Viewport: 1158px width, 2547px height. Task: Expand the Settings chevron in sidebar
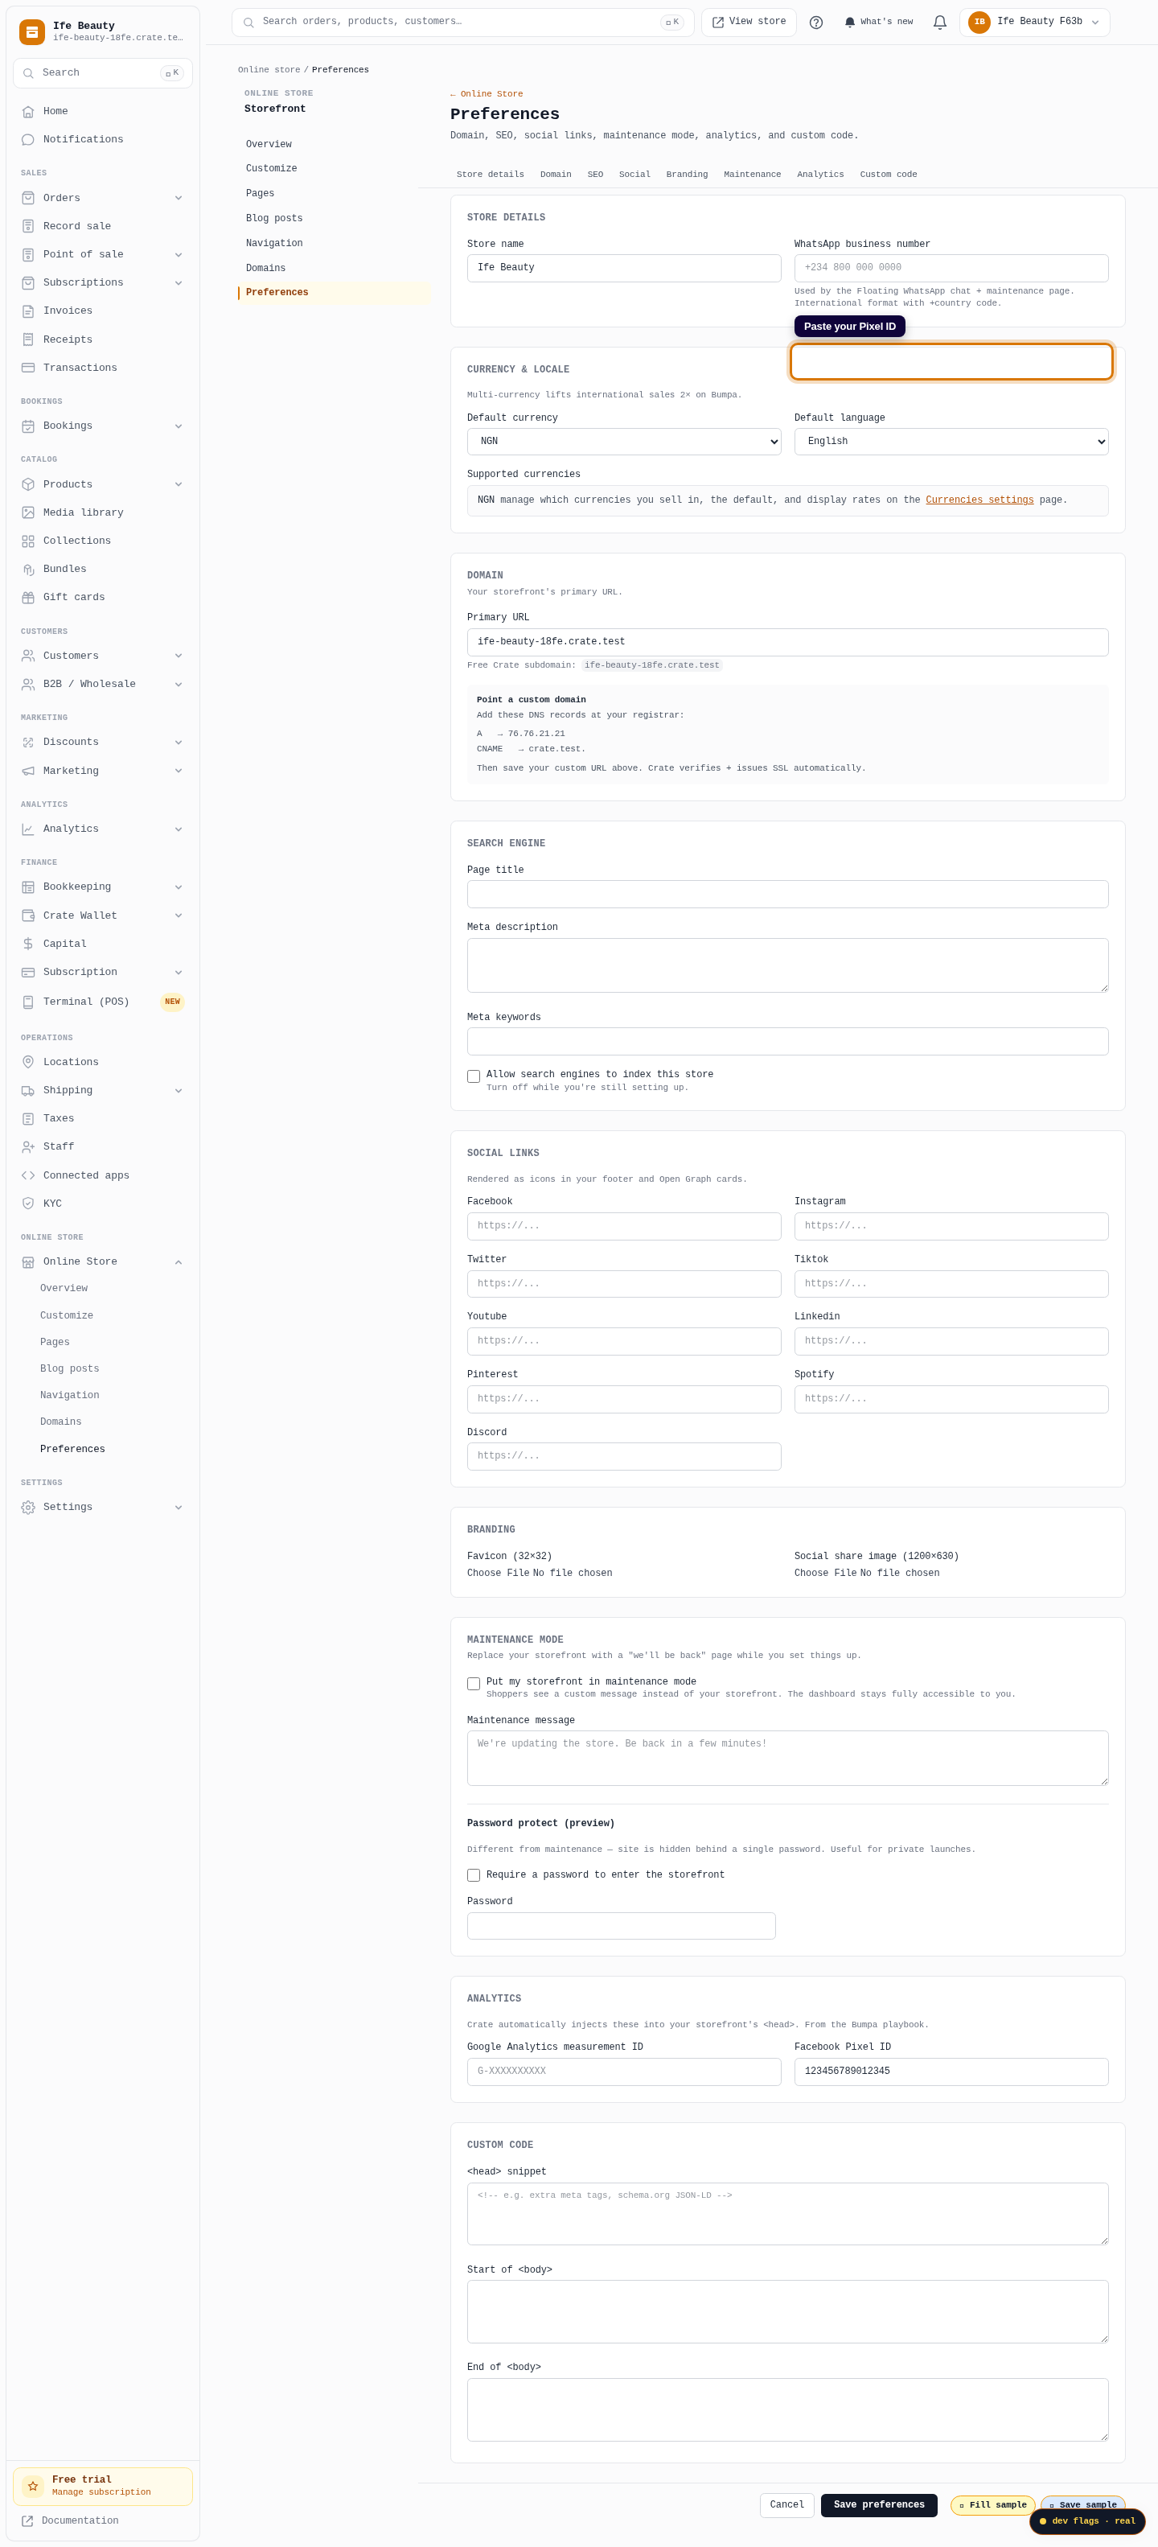pos(179,1508)
